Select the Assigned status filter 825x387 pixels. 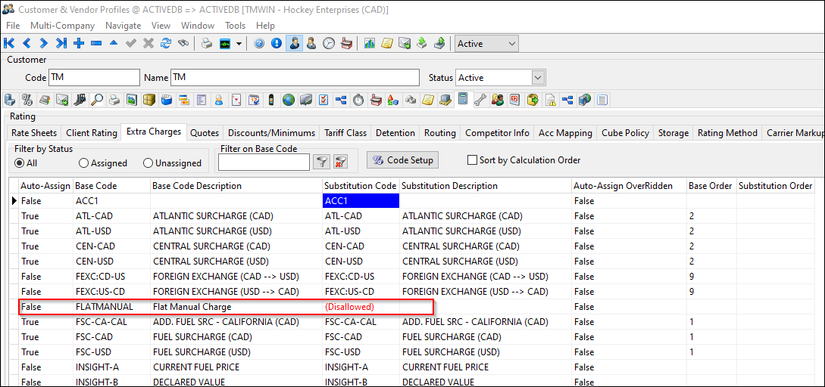coord(83,163)
